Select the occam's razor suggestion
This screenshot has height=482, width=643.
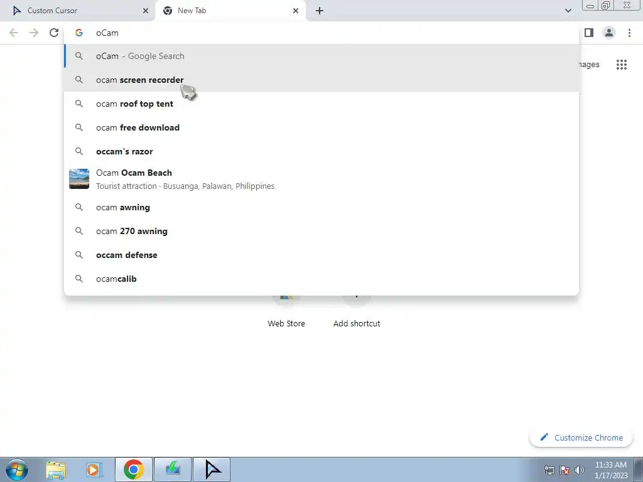[321, 151]
